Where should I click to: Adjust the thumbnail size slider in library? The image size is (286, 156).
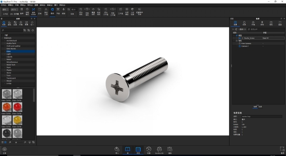[16, 143]
